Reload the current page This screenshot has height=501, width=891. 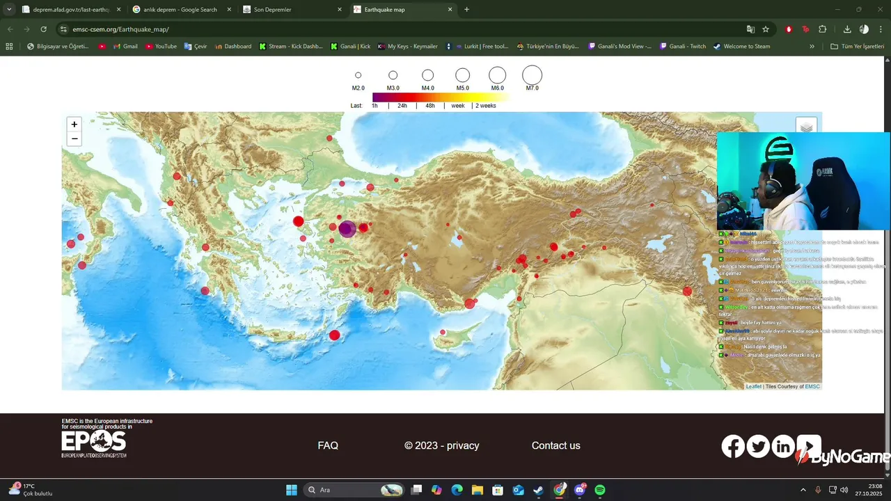click(44, 29)
